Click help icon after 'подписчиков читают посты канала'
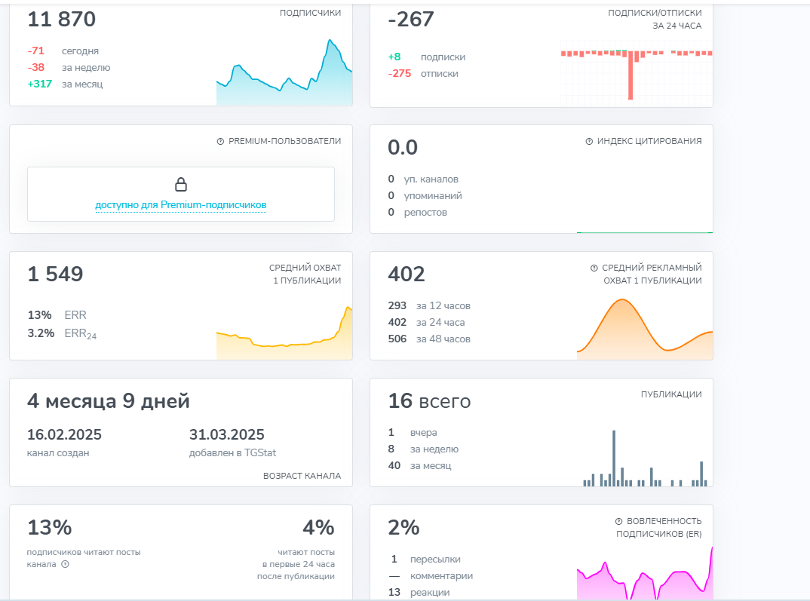Screen dimensions: 810x601 [x=65, y=564]
